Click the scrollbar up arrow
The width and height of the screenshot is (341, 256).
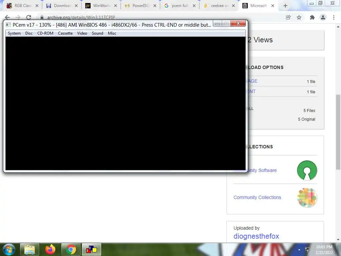[338, 27]
